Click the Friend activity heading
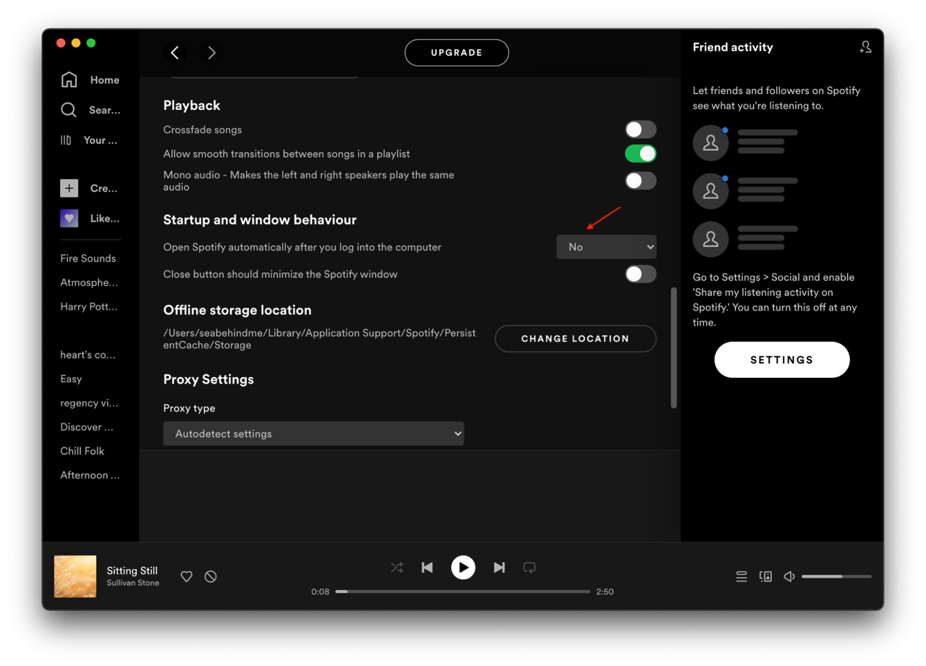 (733, 47)
